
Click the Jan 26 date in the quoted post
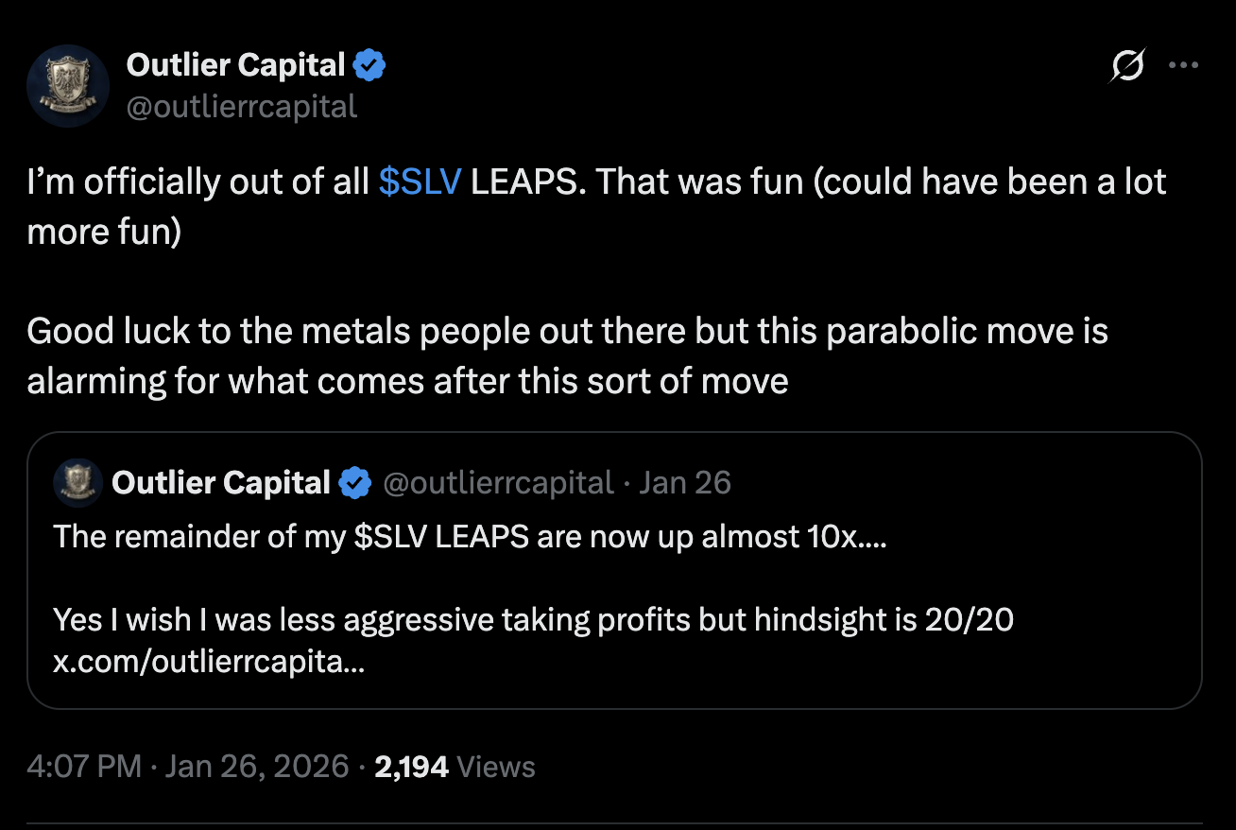685,483
